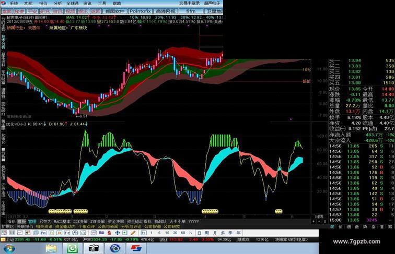Select the 60-minute period button
The height and width of the screenshot is (254, 395).
coord(183,233)
